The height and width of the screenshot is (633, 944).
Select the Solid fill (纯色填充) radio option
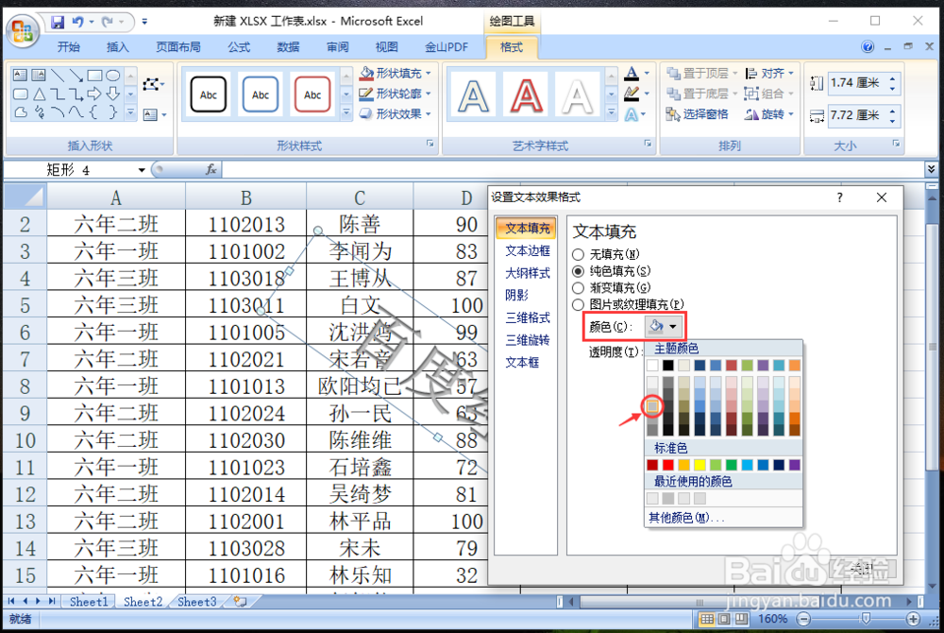(578, 271)
